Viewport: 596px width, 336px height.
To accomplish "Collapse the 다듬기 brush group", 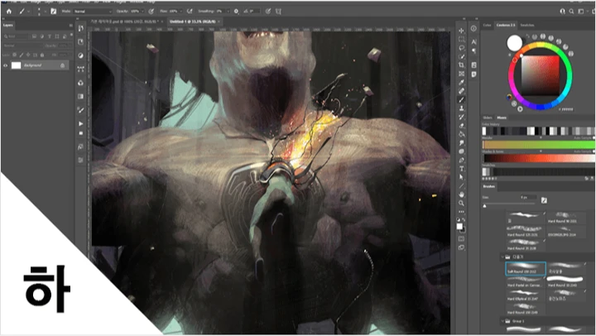I will pos(502,257).
